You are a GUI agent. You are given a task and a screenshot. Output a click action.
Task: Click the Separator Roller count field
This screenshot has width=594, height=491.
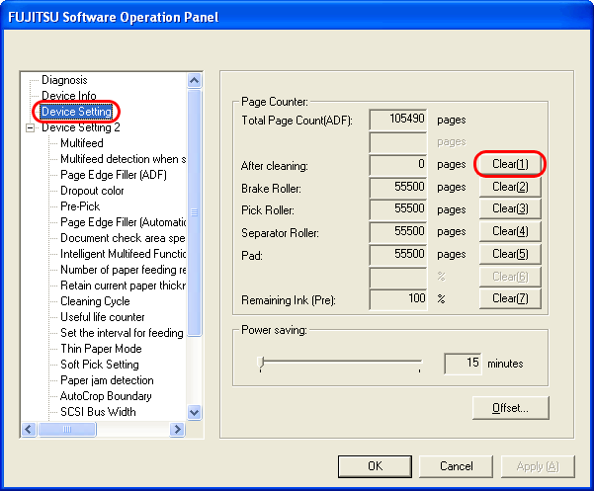[x=398, y=232]
